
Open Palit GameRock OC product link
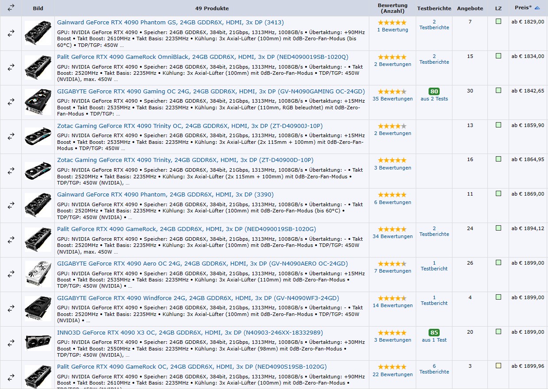(x=192, y=366)
